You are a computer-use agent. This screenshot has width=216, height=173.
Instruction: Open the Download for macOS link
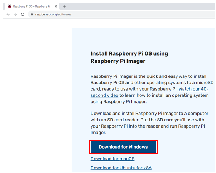click(112, 159)
